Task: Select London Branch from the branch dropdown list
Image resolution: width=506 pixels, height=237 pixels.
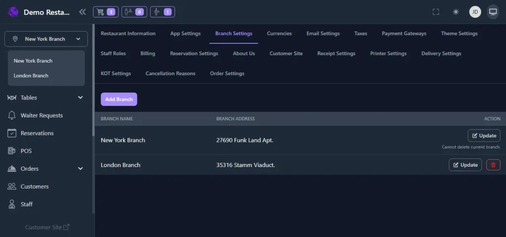Action: 31,76
